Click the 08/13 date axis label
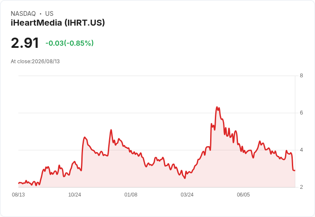This screenshot has width=315, height=217. 18,194
